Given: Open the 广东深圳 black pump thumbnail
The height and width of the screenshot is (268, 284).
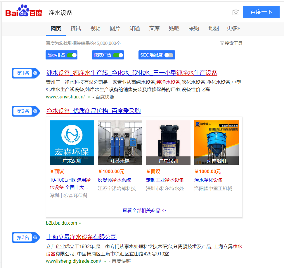Looking at the screenshot, I should click(x=168, y=143).
